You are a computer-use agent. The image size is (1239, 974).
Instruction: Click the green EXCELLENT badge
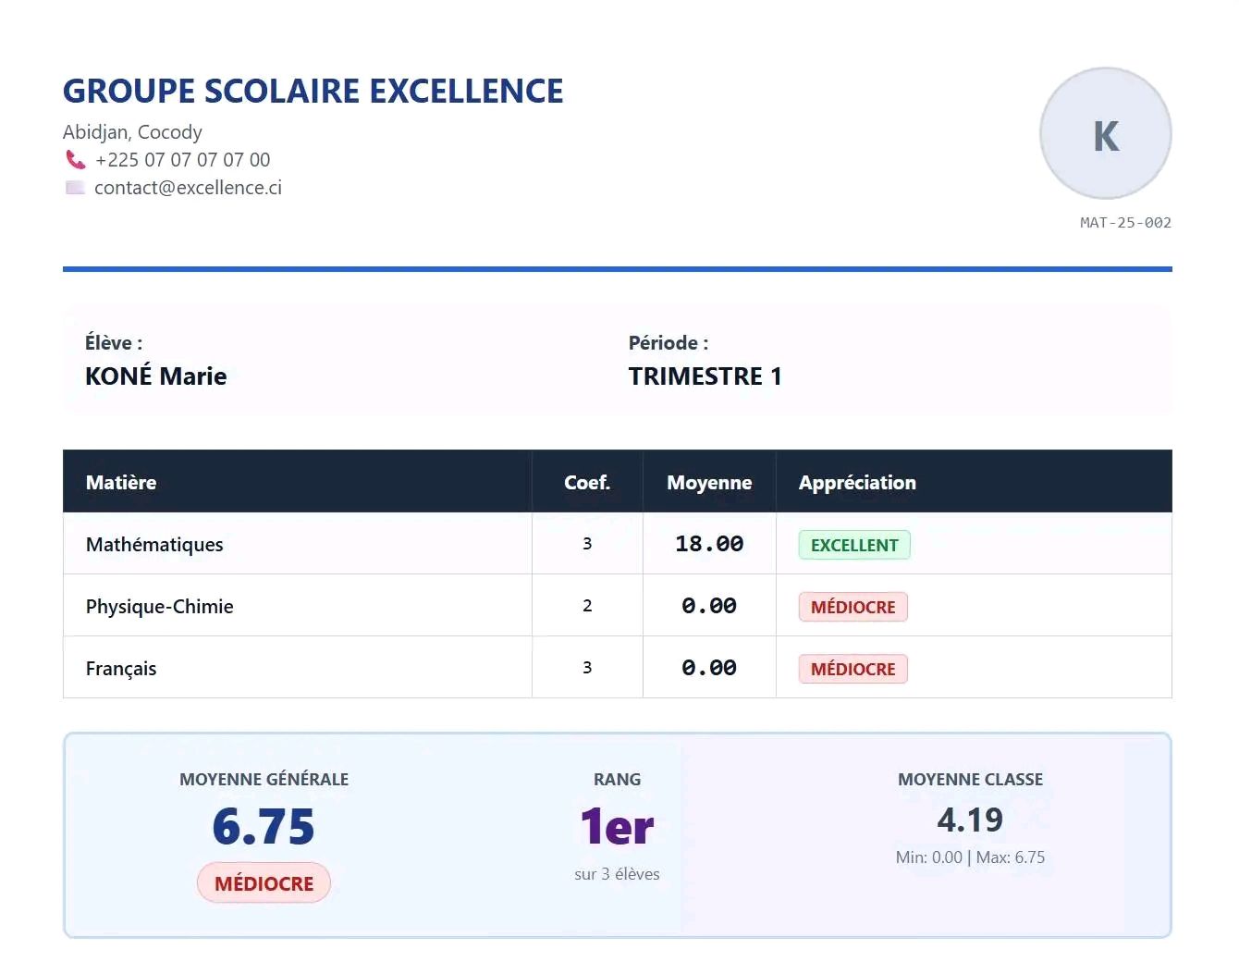tap(853, 545)
